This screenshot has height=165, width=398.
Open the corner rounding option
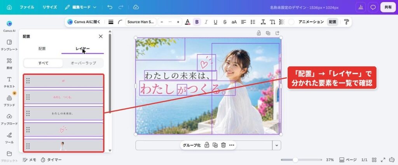[120, 22]
